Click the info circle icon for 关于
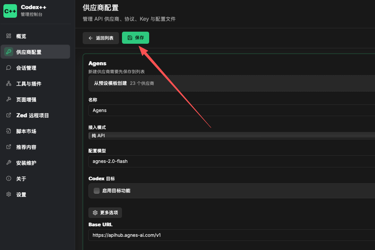 point(9,178)
